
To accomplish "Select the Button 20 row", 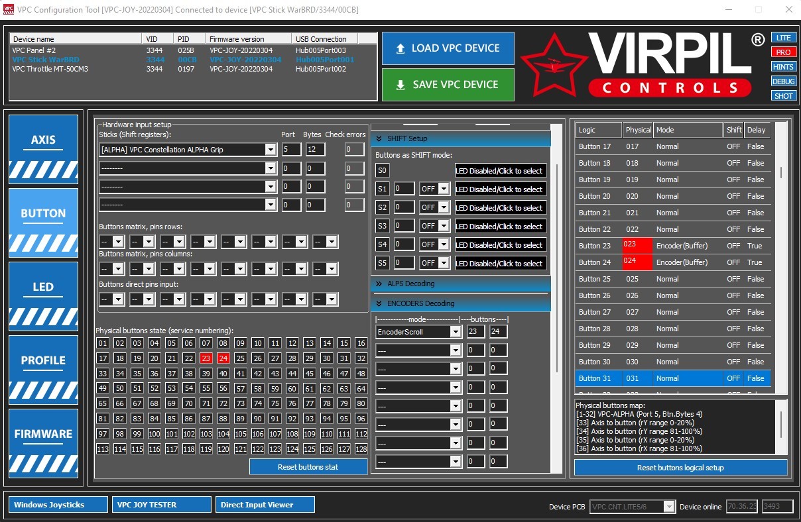I will pos(673,196).
